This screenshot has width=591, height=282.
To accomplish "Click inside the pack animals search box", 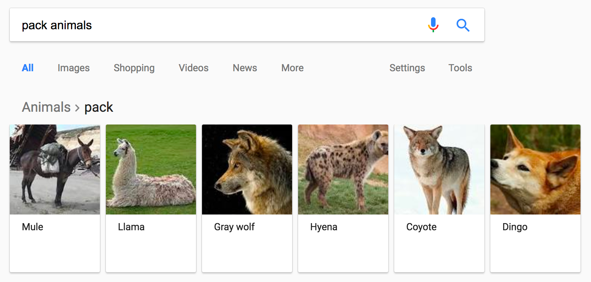I will pos(218,25).
